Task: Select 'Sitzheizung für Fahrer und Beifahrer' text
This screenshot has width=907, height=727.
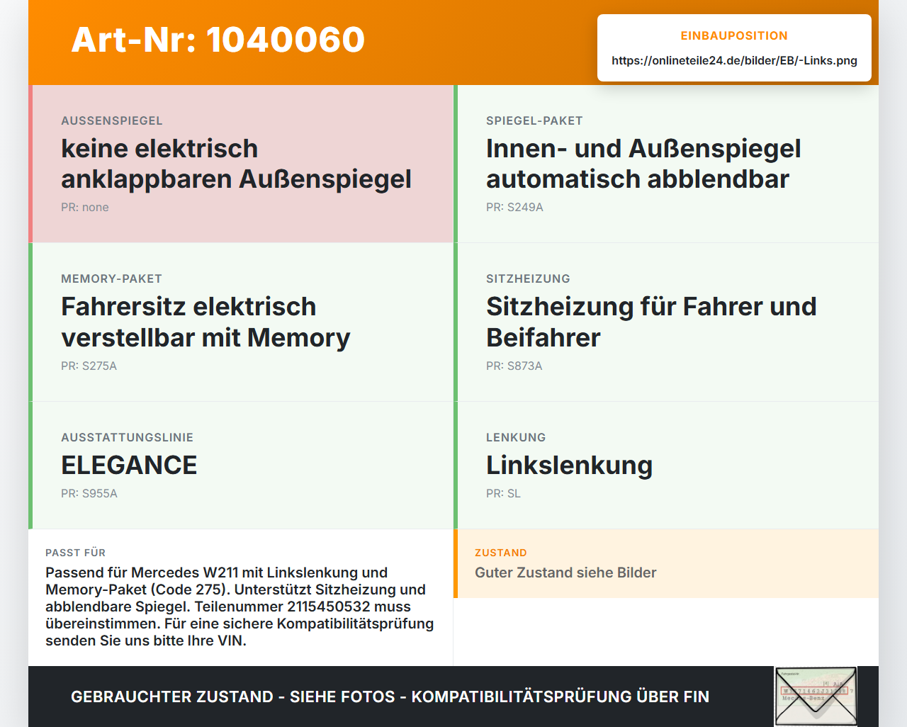Action: click(651, 322)
